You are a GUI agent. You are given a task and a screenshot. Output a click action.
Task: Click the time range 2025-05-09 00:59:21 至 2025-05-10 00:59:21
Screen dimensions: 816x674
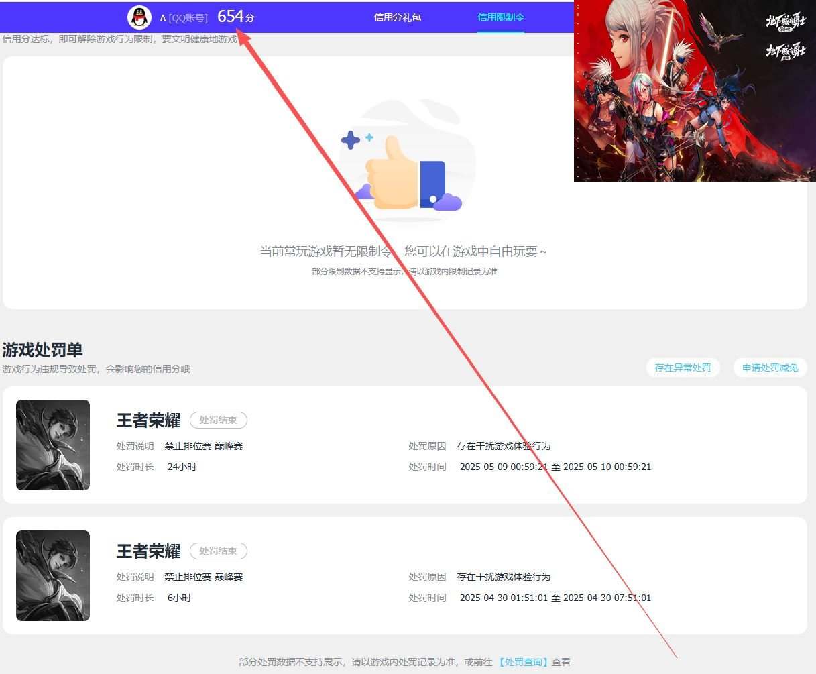[555, 467]
